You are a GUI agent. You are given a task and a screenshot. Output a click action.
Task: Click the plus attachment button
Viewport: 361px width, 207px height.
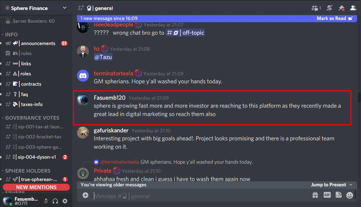tap(85, 195)
